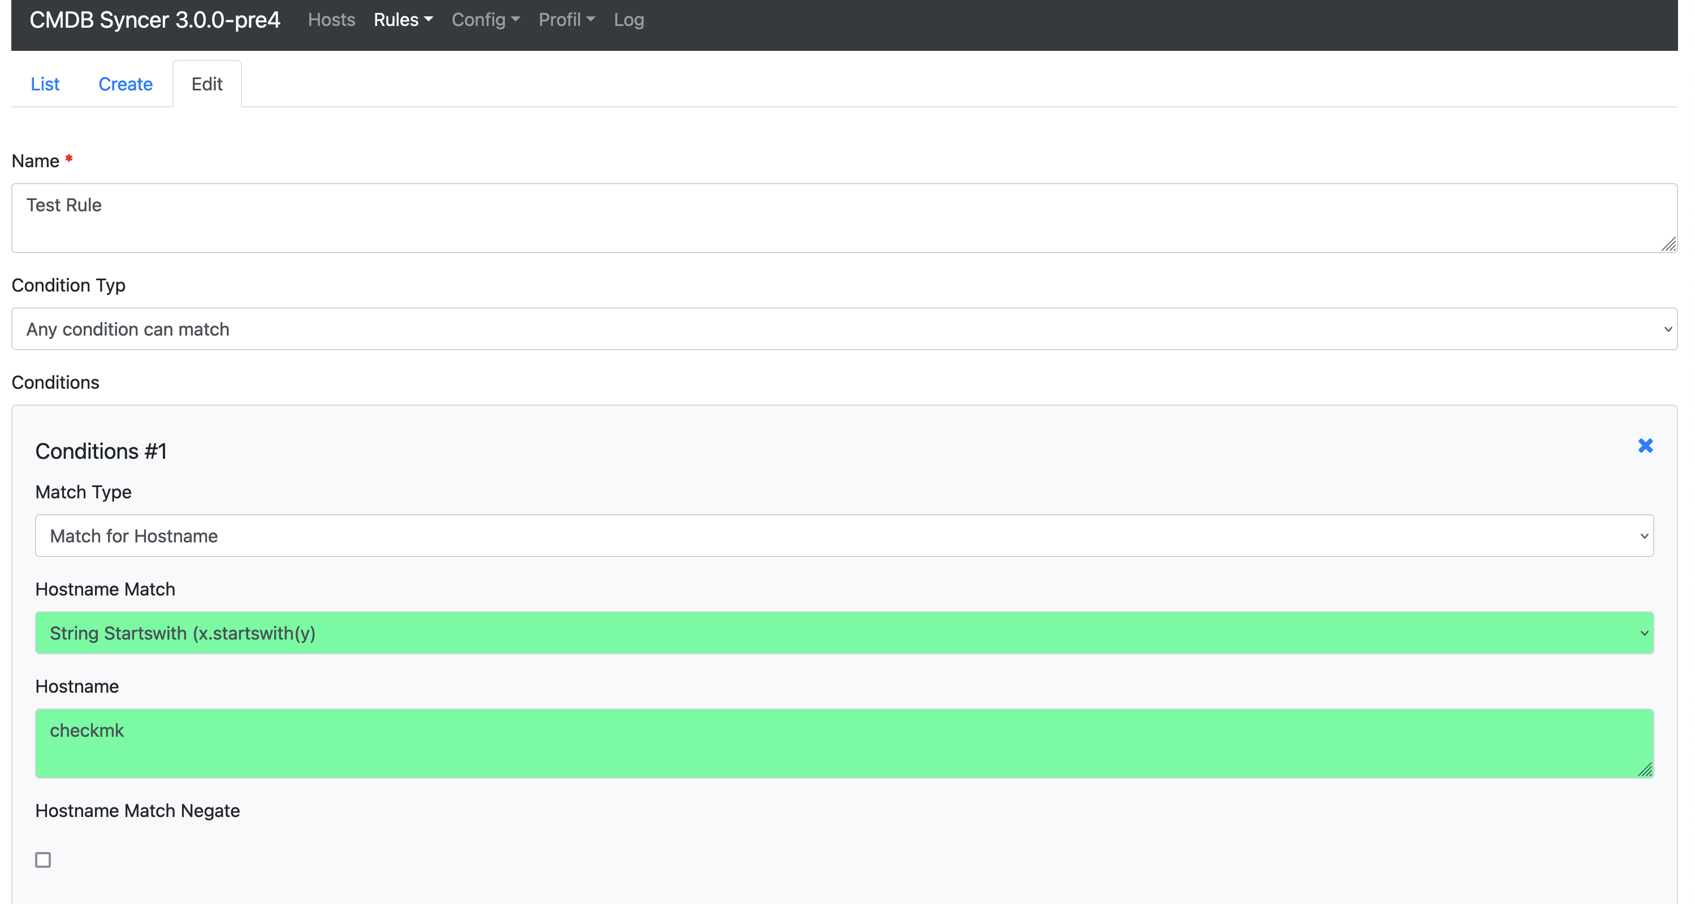Image resolution: width=1695 pixels, height=904 pixels.
Task: Click the Rules dropdown caret
Action: pyautogui.click(x=429, y=20)
